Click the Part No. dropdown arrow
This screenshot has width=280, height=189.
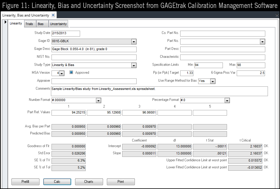click(x=262, y=41)
